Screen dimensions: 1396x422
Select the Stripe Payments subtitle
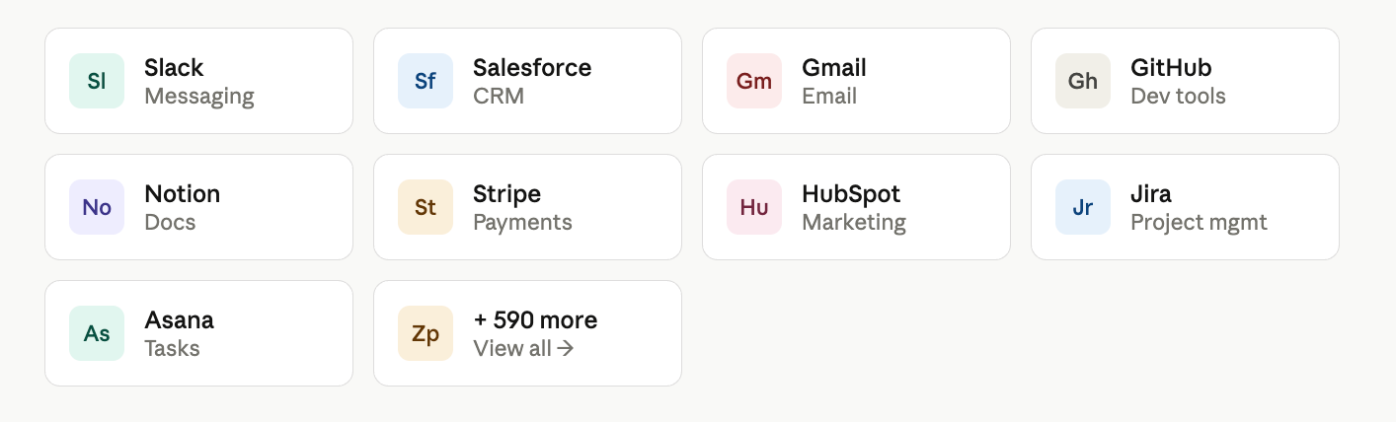click(x=522, y=223)
